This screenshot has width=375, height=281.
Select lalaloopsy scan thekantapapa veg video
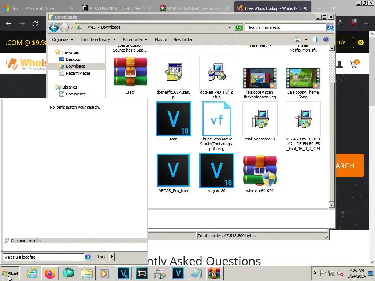(260, 83)
